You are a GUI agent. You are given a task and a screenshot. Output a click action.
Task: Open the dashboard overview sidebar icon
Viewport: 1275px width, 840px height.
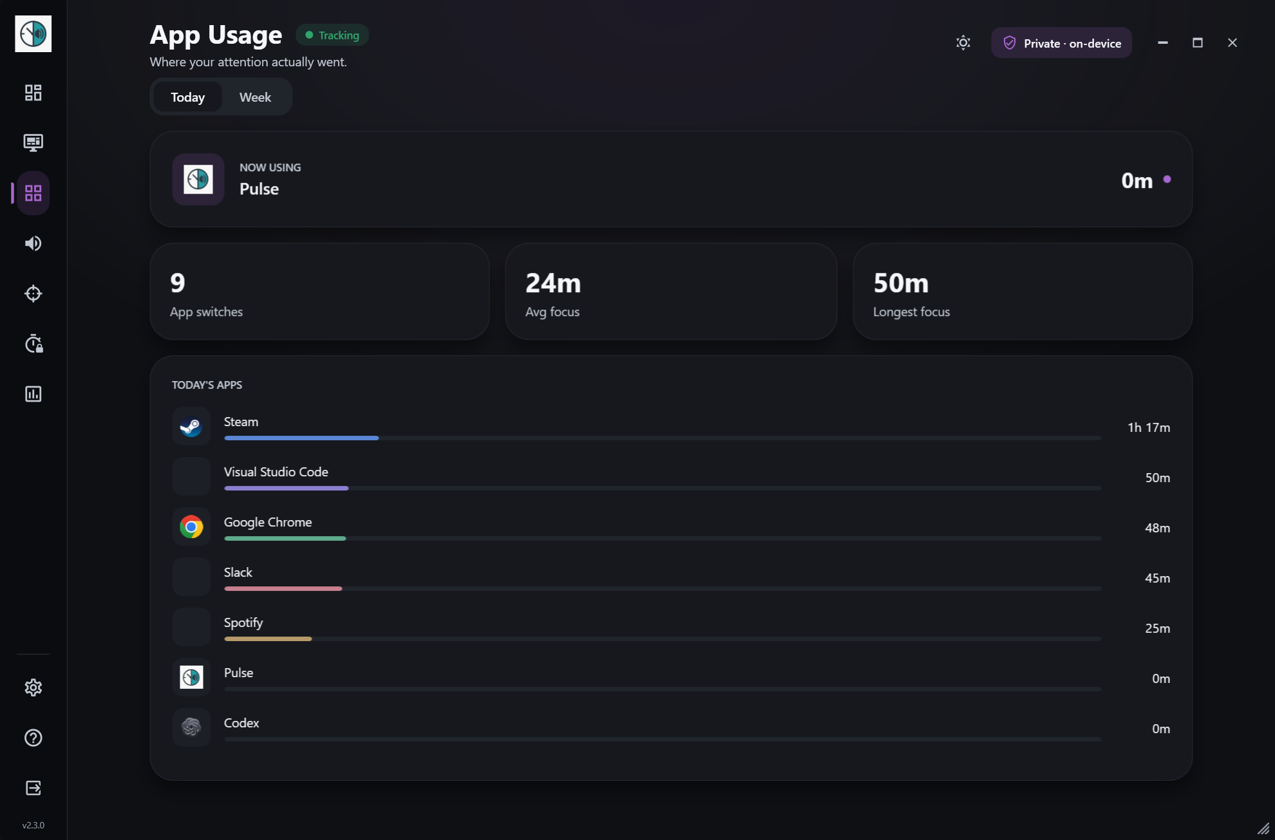pyautogui.click(x=33, y=93)
